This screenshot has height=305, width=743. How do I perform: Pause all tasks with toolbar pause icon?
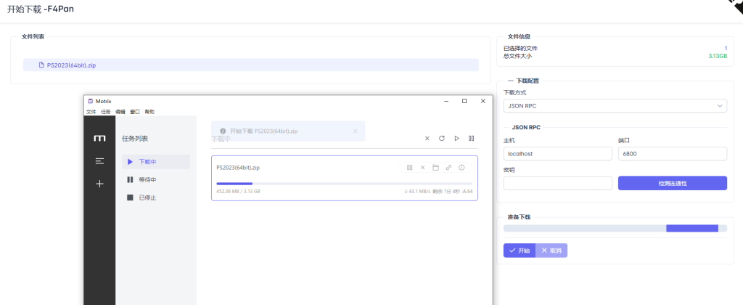[471, 139]
